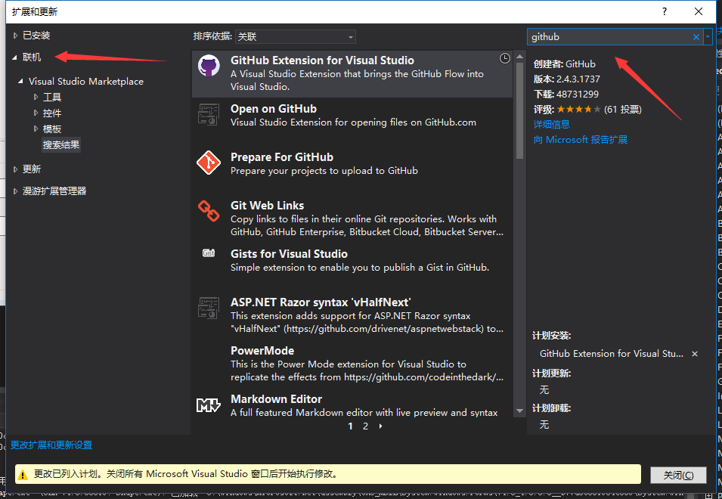Screen dimensions: 722x499
Task: Select the Git Web Links title
Action: click(x=267, y=206)
